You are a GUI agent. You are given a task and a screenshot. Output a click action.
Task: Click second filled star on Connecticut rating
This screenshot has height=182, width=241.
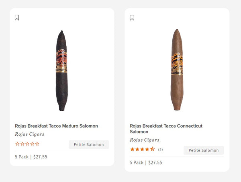pyautogui.click(x=137, y=150)
